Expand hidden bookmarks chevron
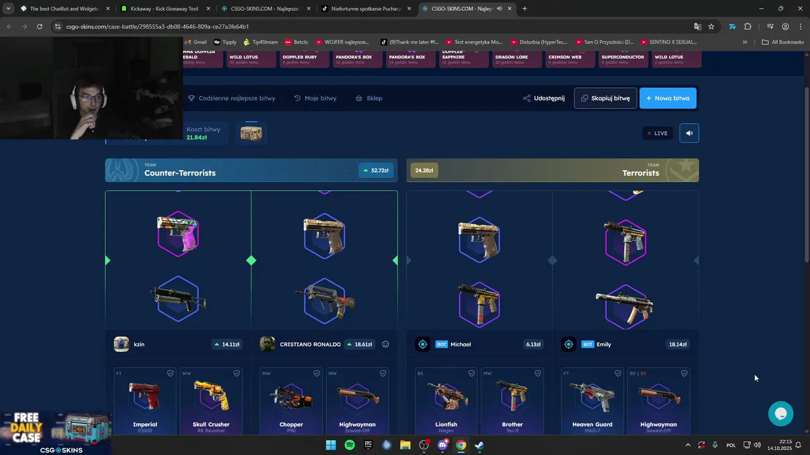Image resolution: width=810 pixels, height=455 pixels. (745, 42)
